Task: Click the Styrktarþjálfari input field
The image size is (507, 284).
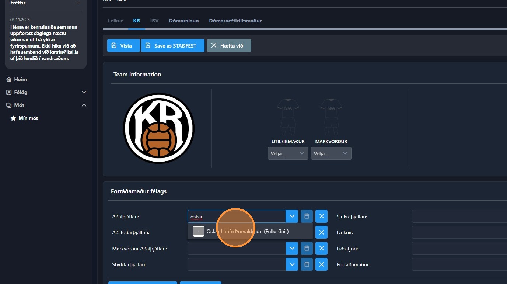Action: [237, 264]
